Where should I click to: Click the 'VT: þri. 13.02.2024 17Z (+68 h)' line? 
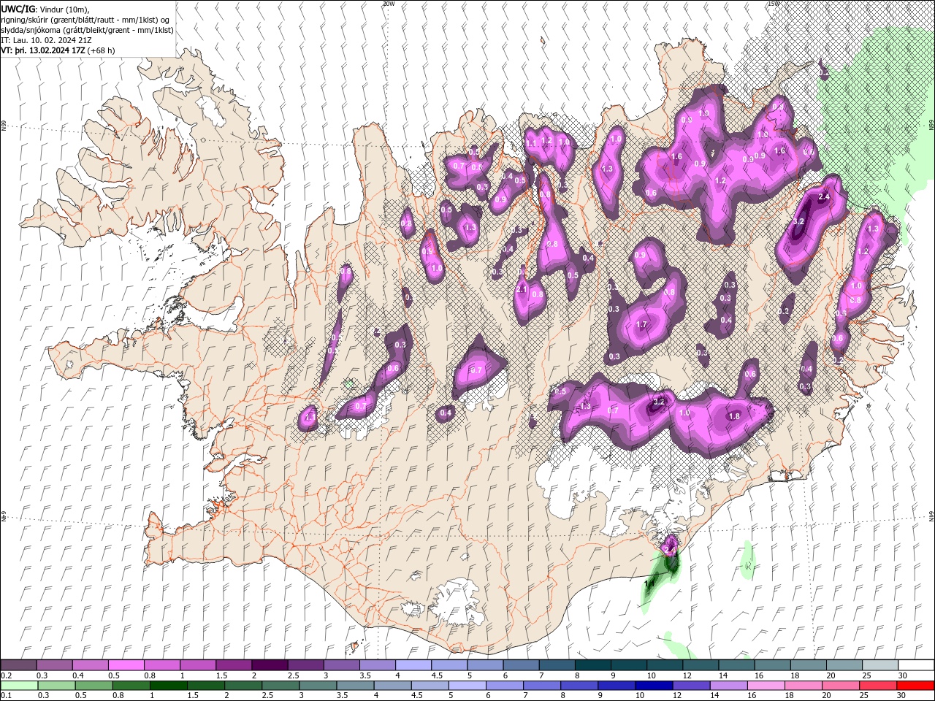click(x=58, y=50)
